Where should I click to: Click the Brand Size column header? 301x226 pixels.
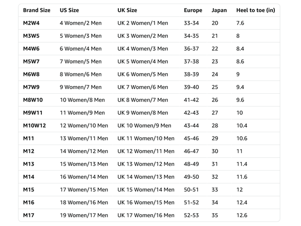point(37,10)
